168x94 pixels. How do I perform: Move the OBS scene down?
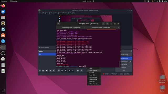coord(54,70)
